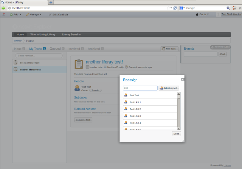The width and height of the screenshot is (242, 169).
Task: Focus the Google search box
Action: (x=206, y=8)
